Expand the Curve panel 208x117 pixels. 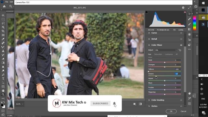click(x=149, y=33)
